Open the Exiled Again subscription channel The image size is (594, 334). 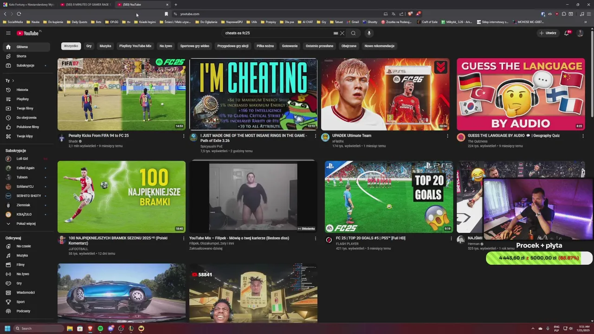(x=26, y=168)
